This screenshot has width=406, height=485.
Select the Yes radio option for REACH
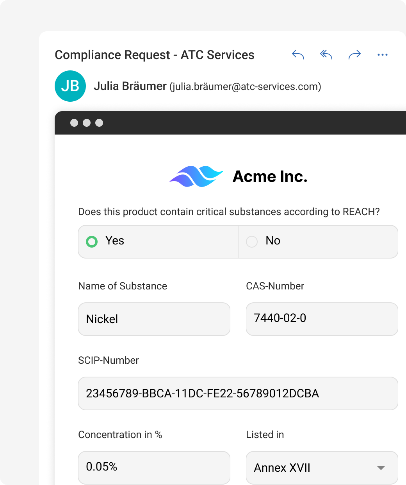[x=92, y=242]
